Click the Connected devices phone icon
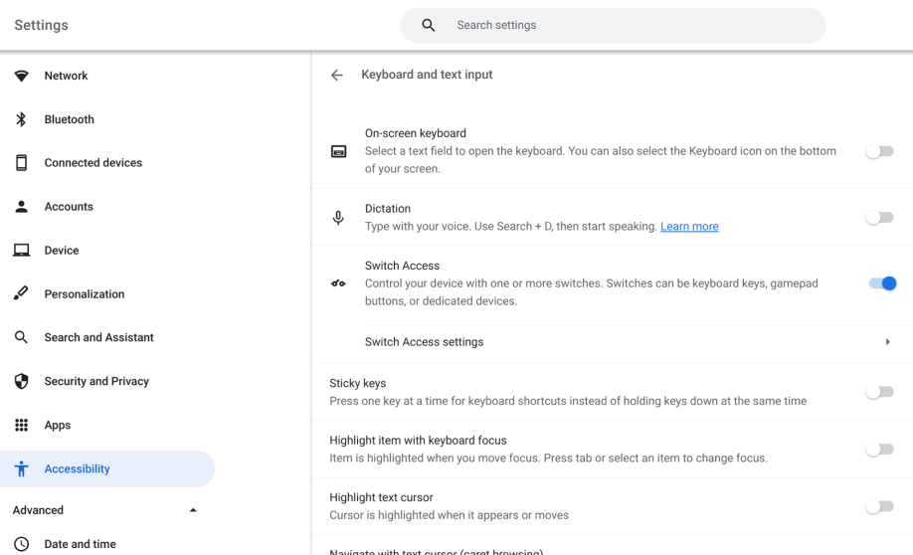Viewport: 913px width, 555px height. tap(22, 163)
